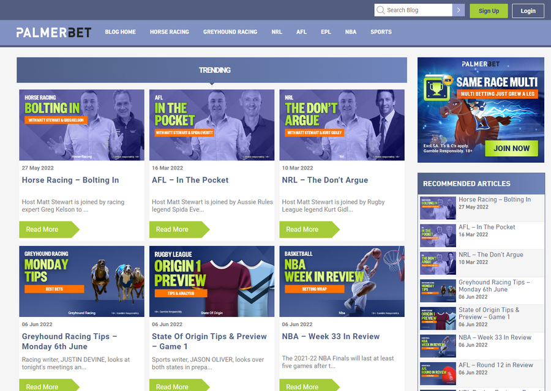The width and height of the screenshot is (551, 391).
Task: Open the Greyhound Racing menu item
Action: pyautogui.click(x=230, y=32)
